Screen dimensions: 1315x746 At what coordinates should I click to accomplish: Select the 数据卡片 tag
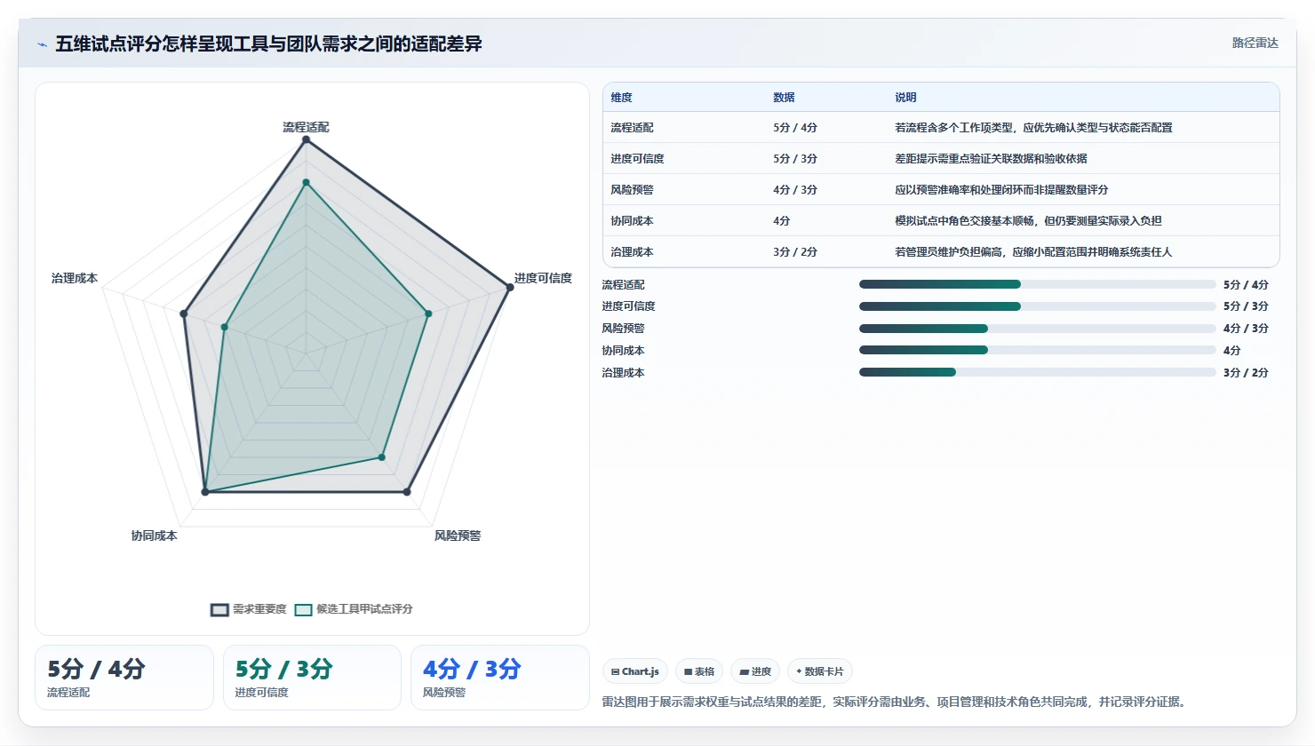click(820, 671)
